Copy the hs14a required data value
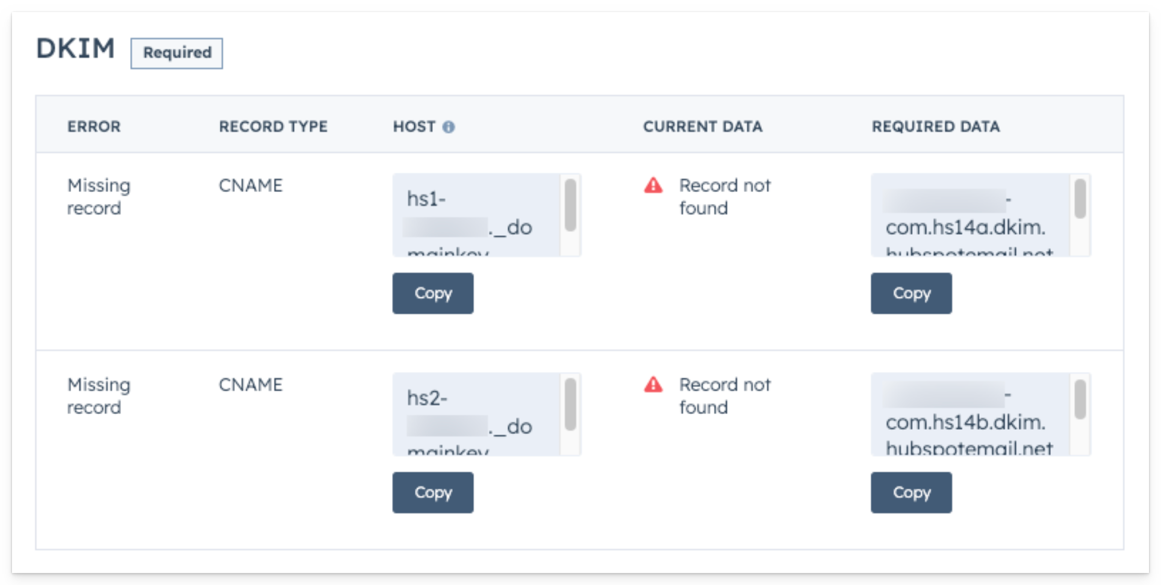Screen dimensions: 1161x585 tap(911, 293)
